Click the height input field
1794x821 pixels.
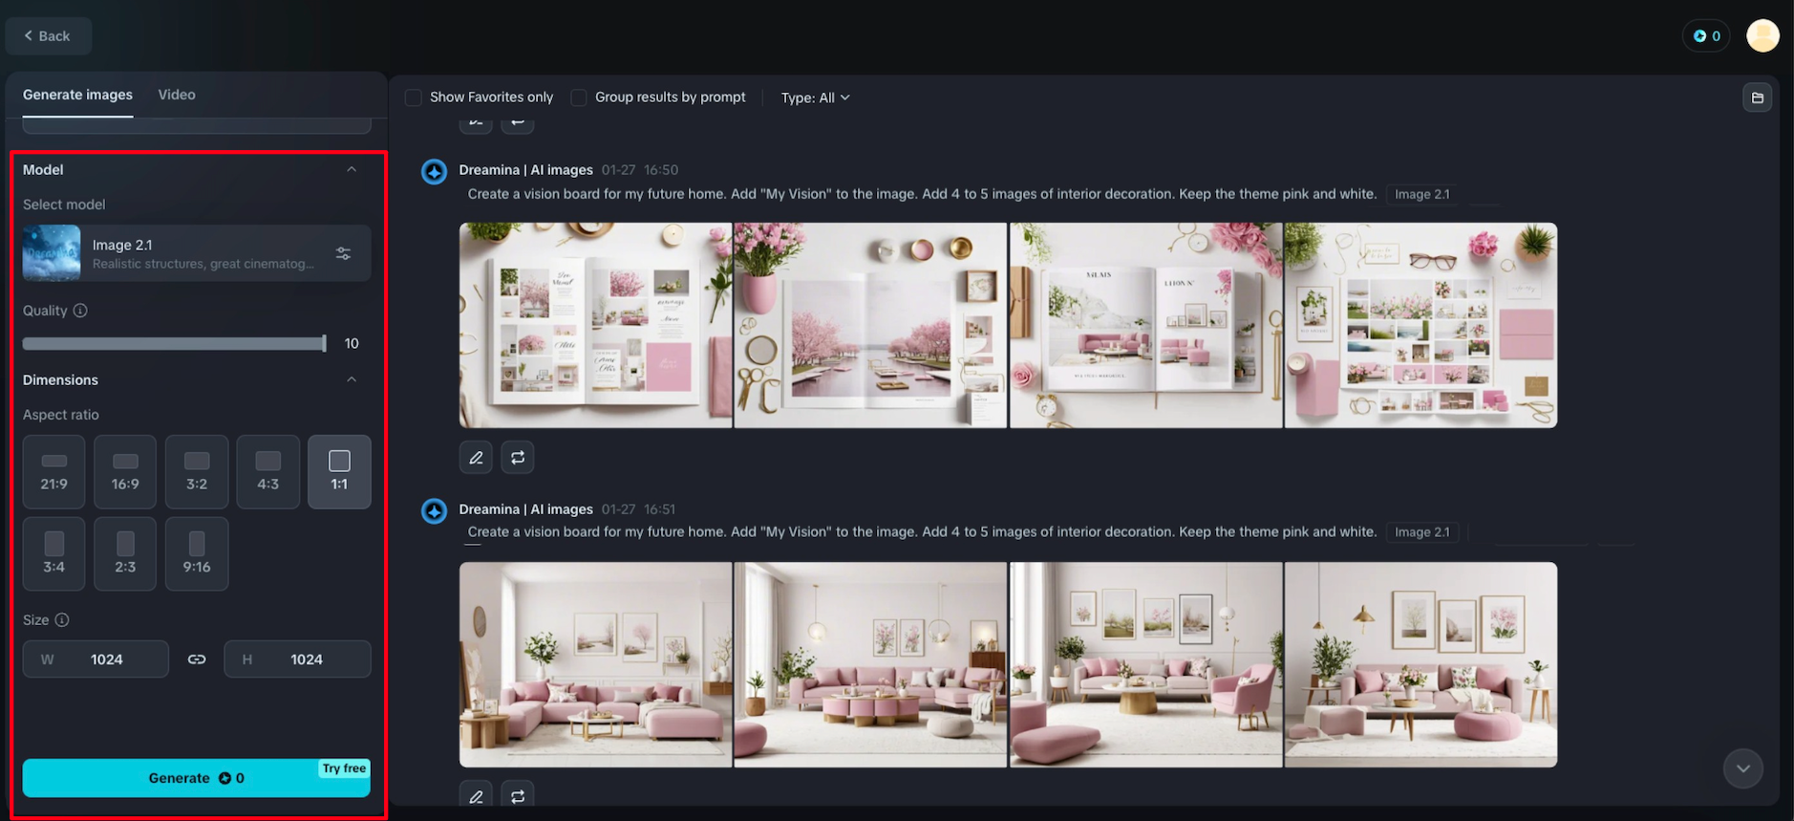coord(297,659)
